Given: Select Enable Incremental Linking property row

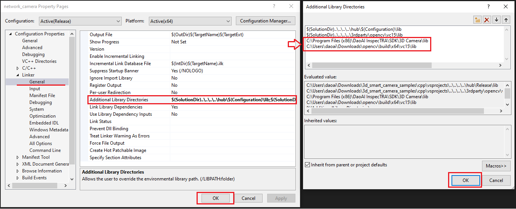Looking at the screenshot, I should (x=188, y=56).
